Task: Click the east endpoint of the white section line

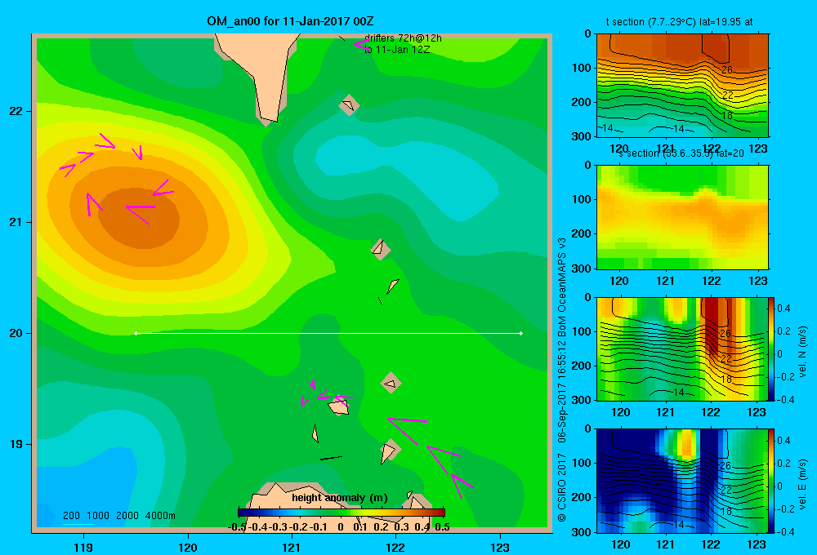Action: (520, 333)
